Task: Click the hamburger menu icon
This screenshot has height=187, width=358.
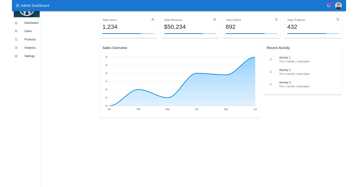Action: coord(17,6)
